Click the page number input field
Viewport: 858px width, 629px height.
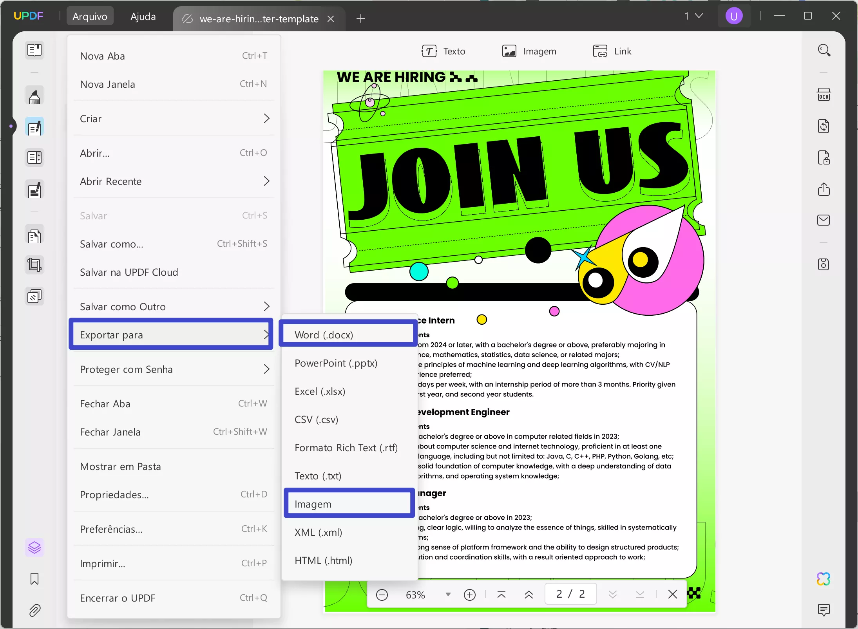(570, 594)
